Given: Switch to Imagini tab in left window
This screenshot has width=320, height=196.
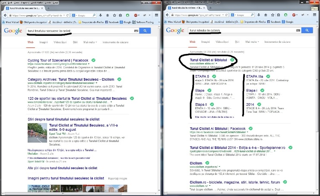Looking at the screenshot, I should (x=44, y=42).
